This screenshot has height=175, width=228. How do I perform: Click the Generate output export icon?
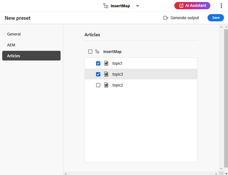click(166, 18)
